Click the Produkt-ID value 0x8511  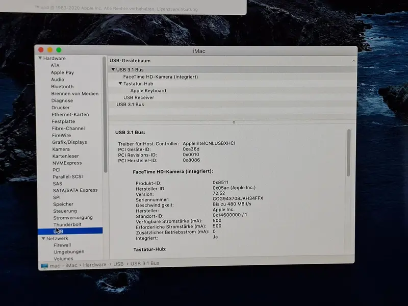pyautogui.click(x=220, y=182)
